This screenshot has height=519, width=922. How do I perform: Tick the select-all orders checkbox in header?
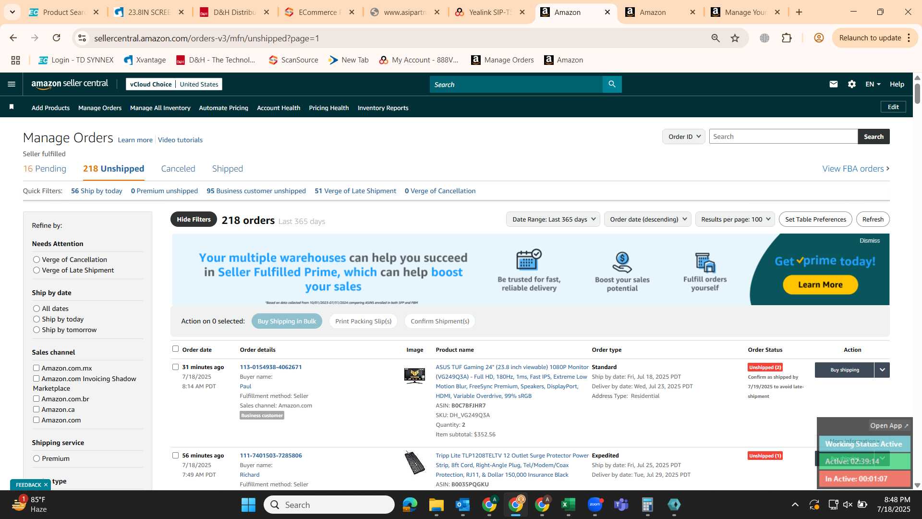[x=175, y=349]
